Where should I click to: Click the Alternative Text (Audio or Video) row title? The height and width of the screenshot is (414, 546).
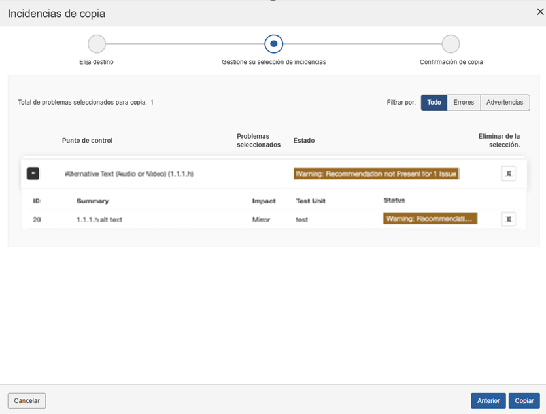[129, 174]
